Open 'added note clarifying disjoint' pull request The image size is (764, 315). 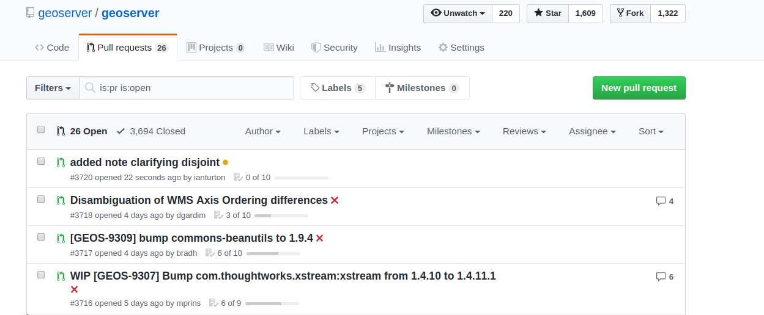tap(145, 162)
